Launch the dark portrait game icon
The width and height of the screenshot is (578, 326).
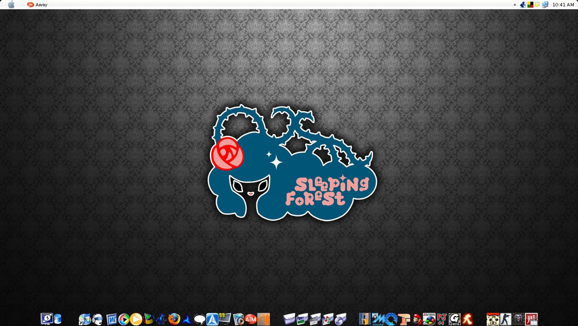pyautogui.click(x=518, y=319)
